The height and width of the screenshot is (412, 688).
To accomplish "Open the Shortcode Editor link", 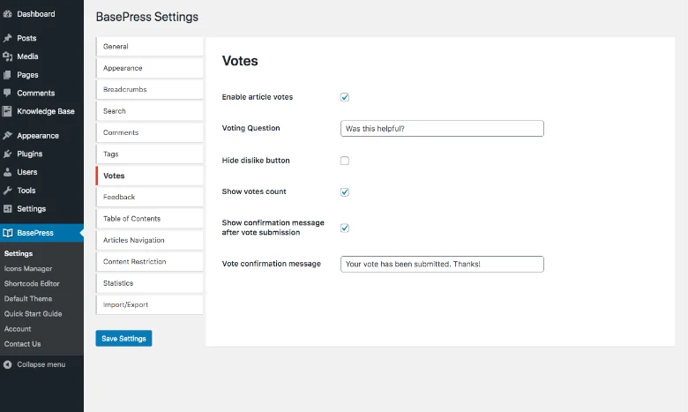I will click(32, 284).
